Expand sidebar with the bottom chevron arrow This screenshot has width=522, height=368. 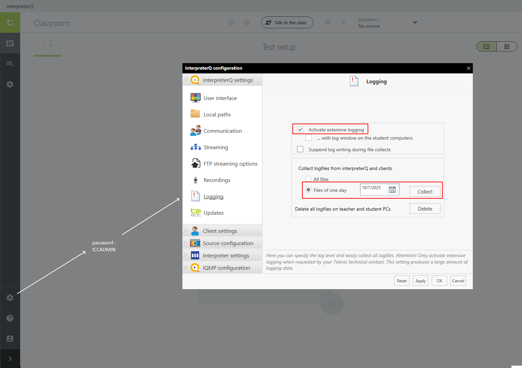[x=10, y=358]
